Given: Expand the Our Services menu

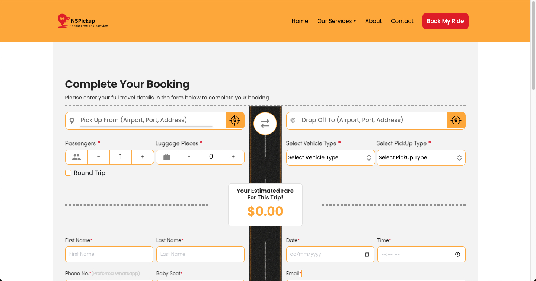Looking at the screenshot, I should pos(336,21).
